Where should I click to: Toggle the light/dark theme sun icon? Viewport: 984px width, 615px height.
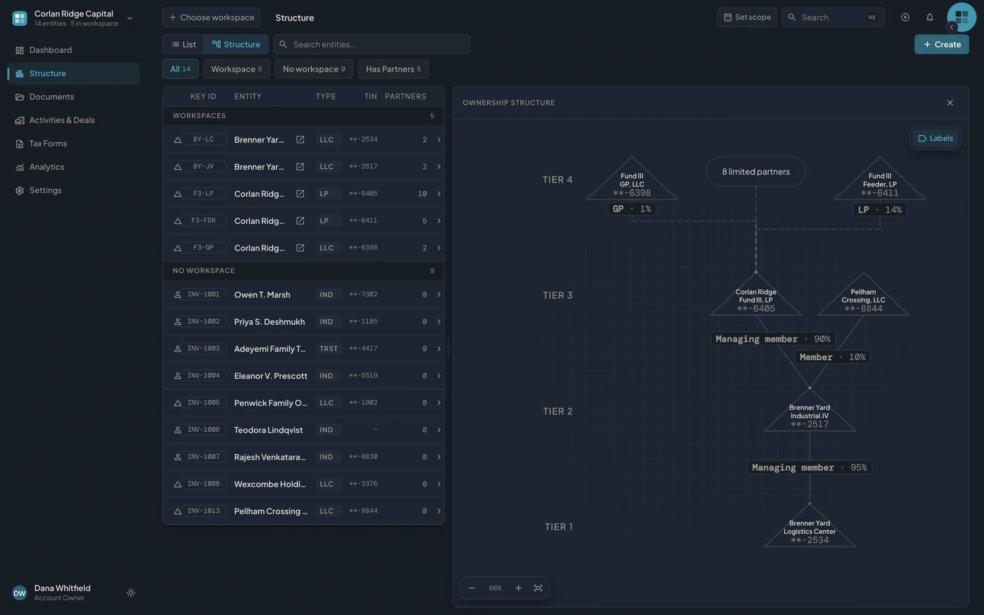click(x=131, y=593)
